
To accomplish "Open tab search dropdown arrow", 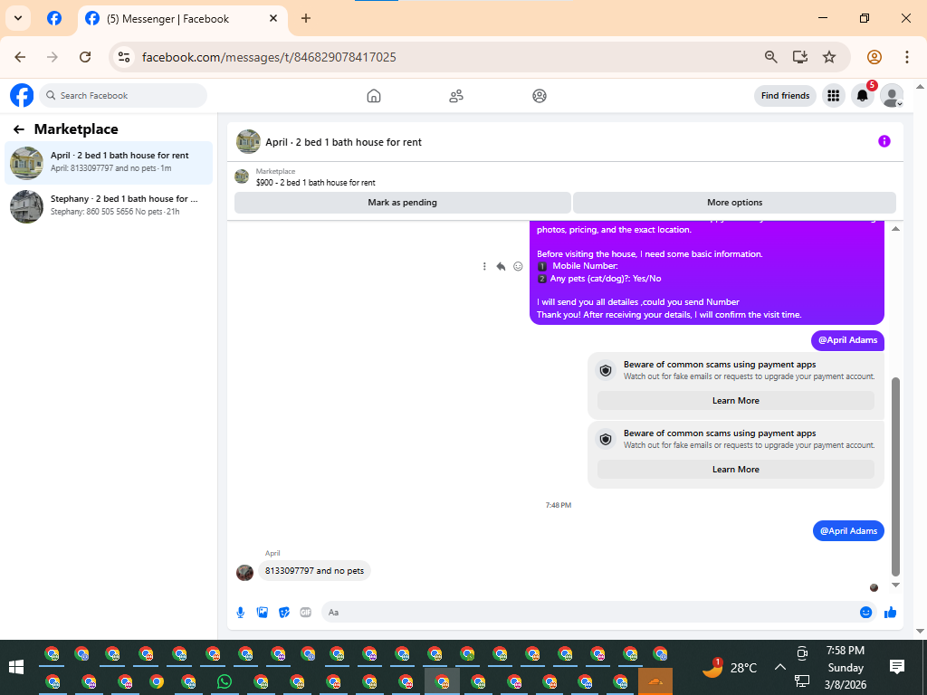I will click(18, 18).
